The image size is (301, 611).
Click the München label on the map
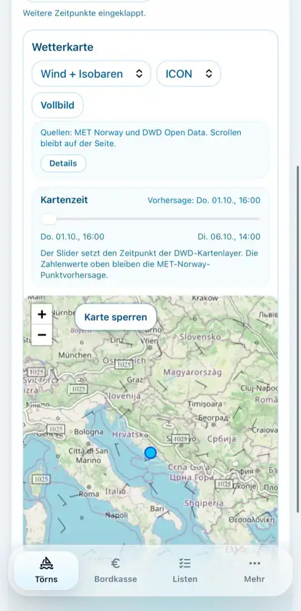tap(75, 355)
